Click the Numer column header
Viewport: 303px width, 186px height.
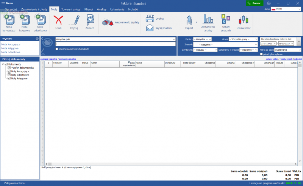click(x=105, y=64)
